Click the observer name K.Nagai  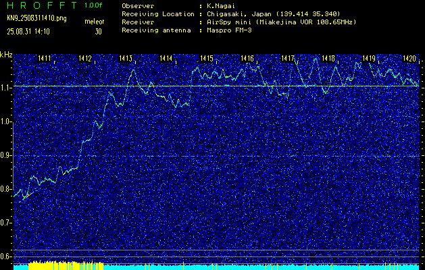pos(221,5)
